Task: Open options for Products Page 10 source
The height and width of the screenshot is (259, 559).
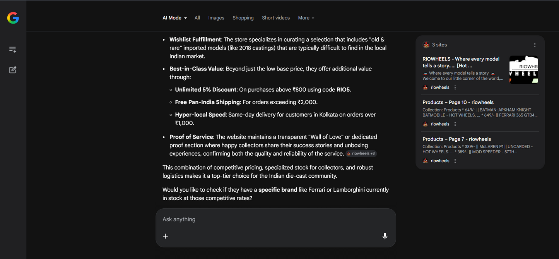Action: point(455,124)
